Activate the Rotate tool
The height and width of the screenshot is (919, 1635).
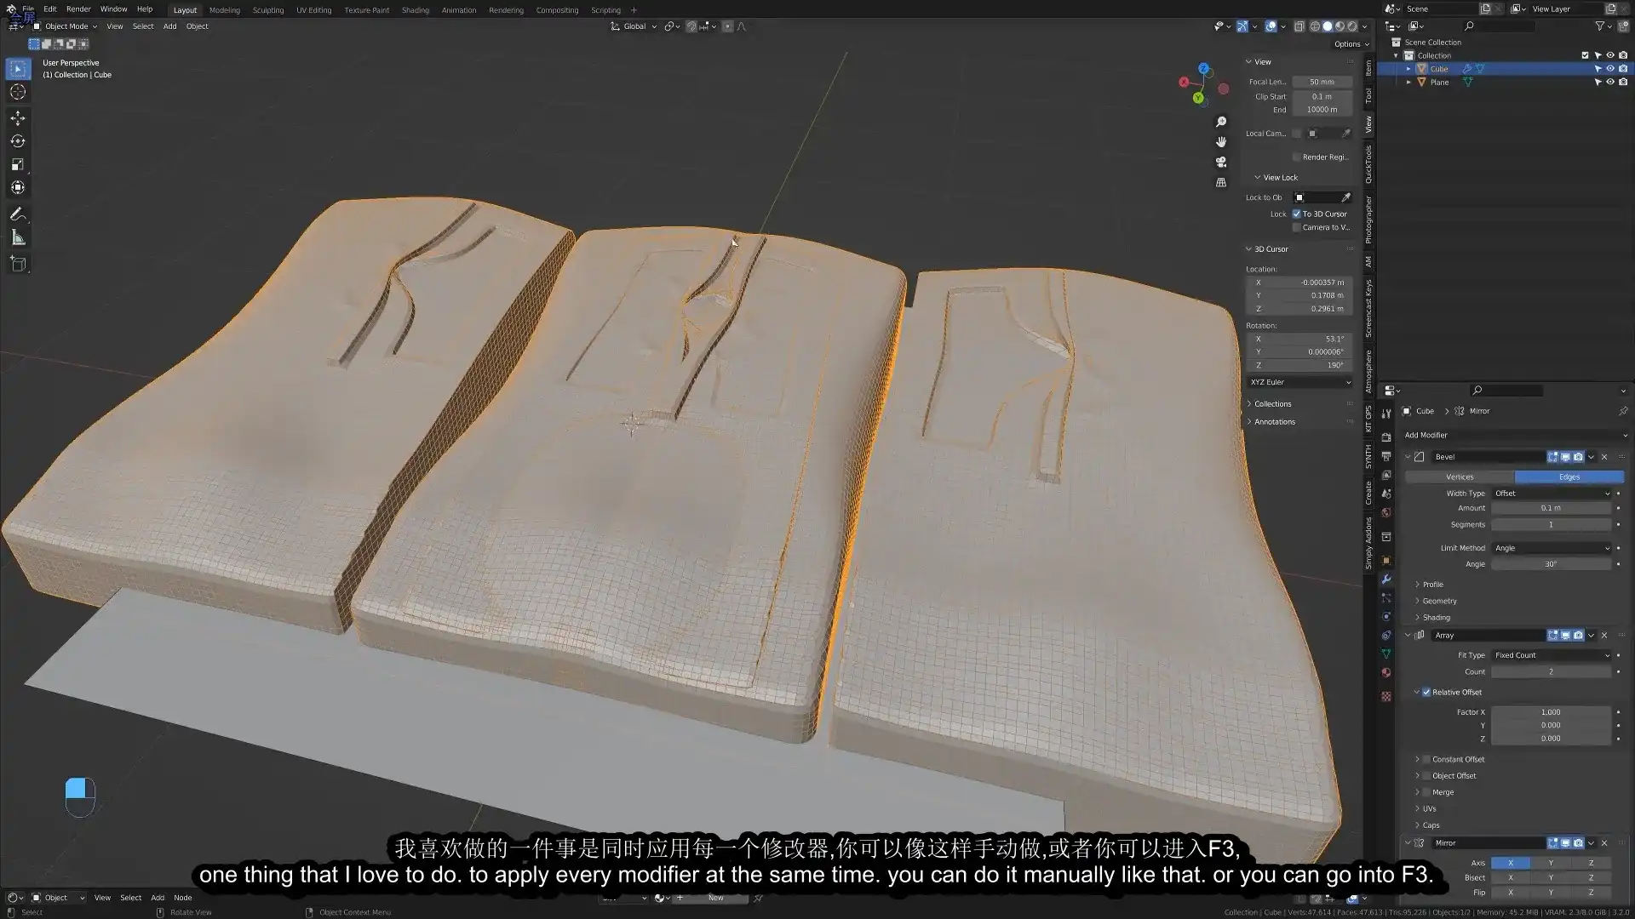pos(18,141)
